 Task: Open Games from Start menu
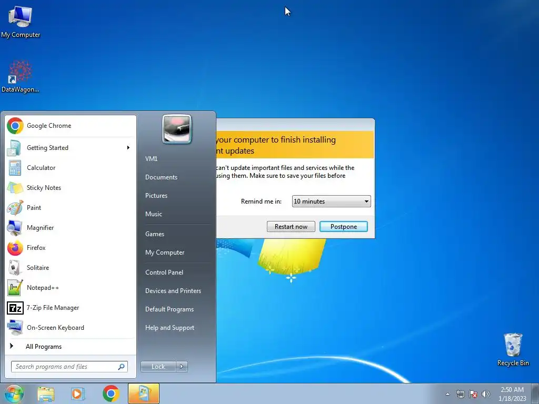point(155,234)
